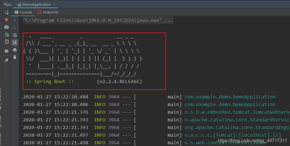
Task: Click the Exit icon with the red arrow
Action: pyautogui.click(x=7, y=42)
